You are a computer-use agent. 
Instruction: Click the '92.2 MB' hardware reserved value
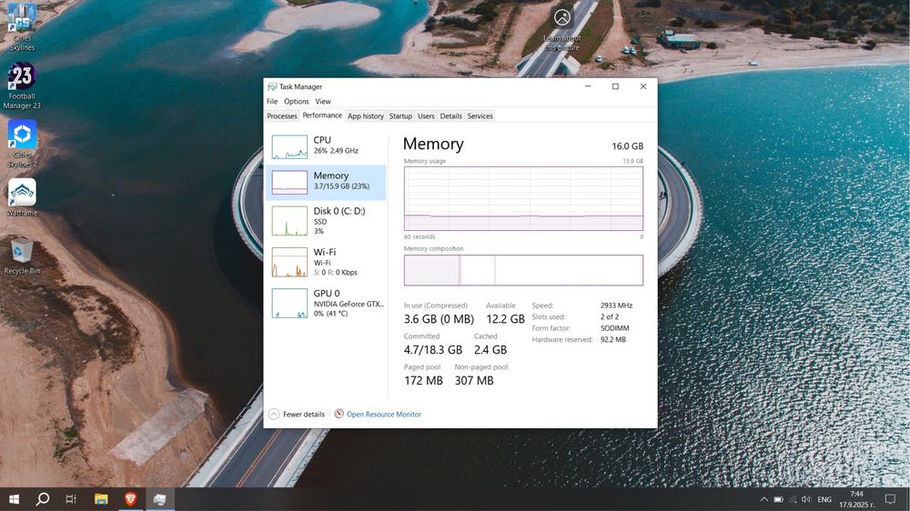point(612,340)
